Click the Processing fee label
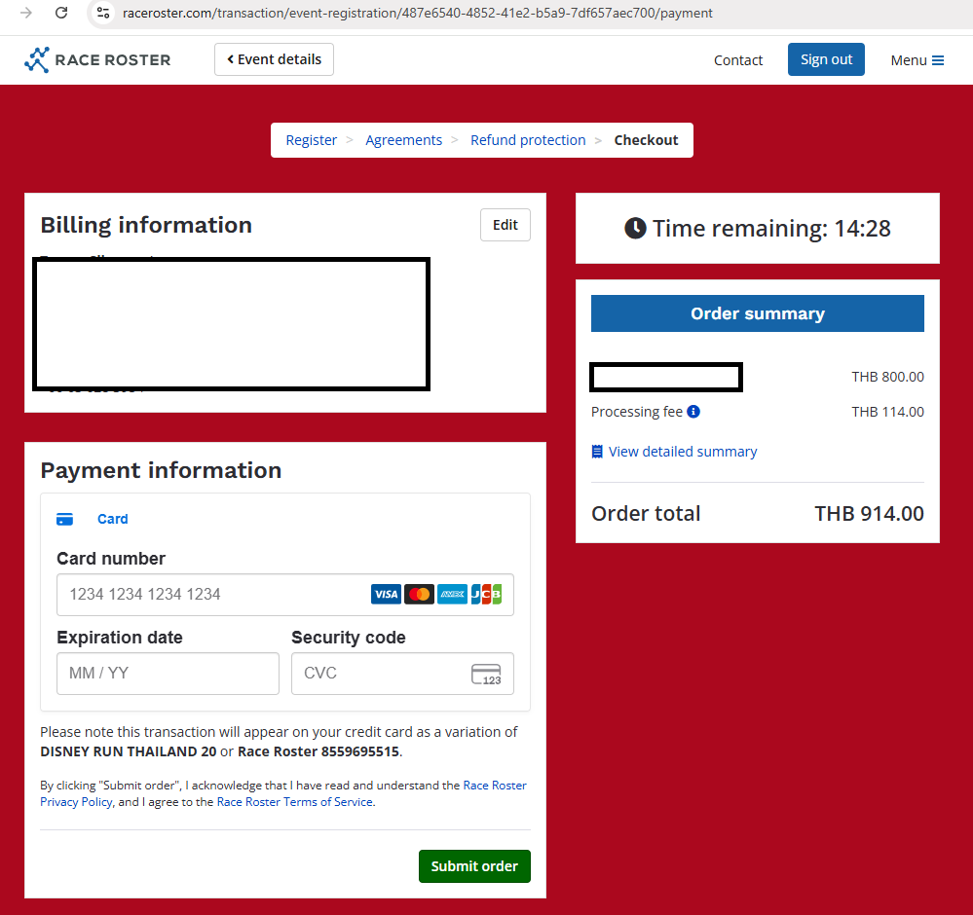 click(x=637, y=412)
